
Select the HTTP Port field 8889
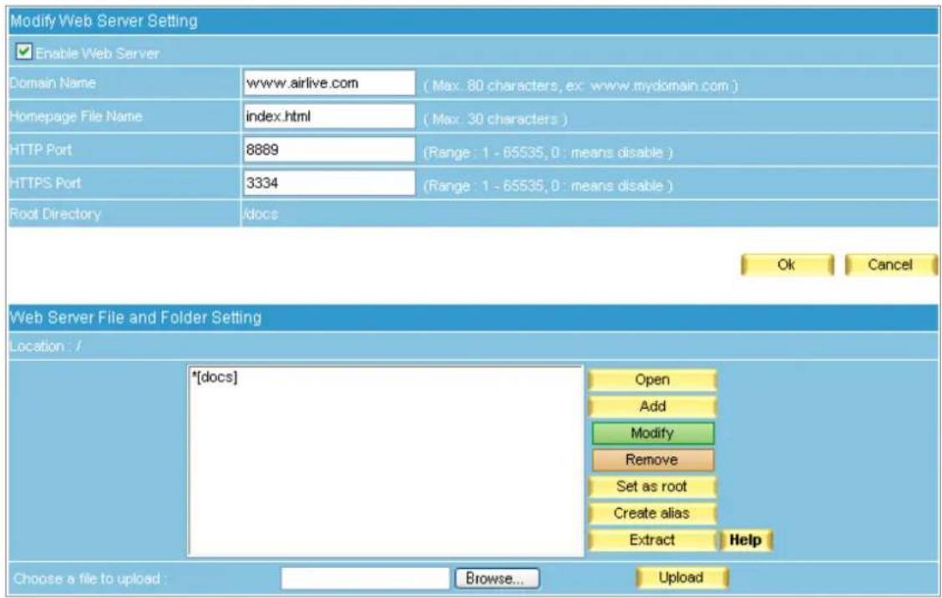[x=329, y=150]
